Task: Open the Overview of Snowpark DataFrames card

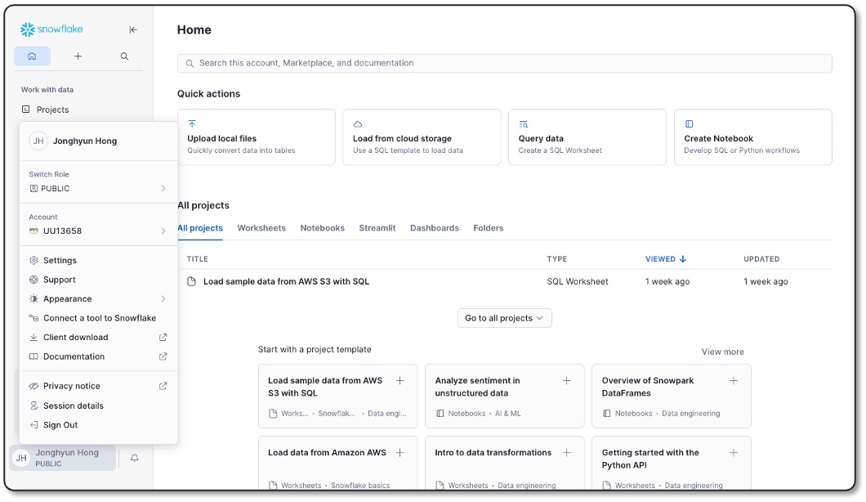Action: point(671,396)
